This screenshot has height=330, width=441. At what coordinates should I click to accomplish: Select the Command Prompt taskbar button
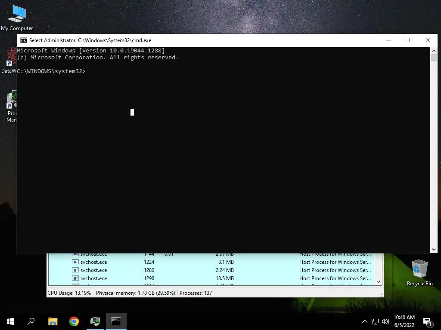(116, 321)
